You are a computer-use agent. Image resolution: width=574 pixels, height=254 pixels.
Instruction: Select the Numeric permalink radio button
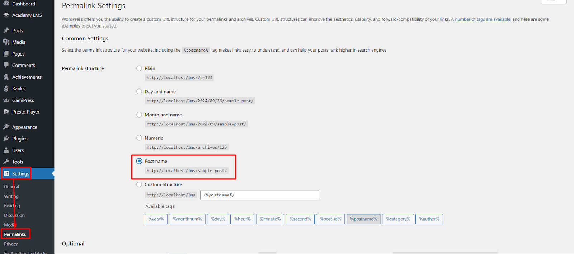coord(139,138)
